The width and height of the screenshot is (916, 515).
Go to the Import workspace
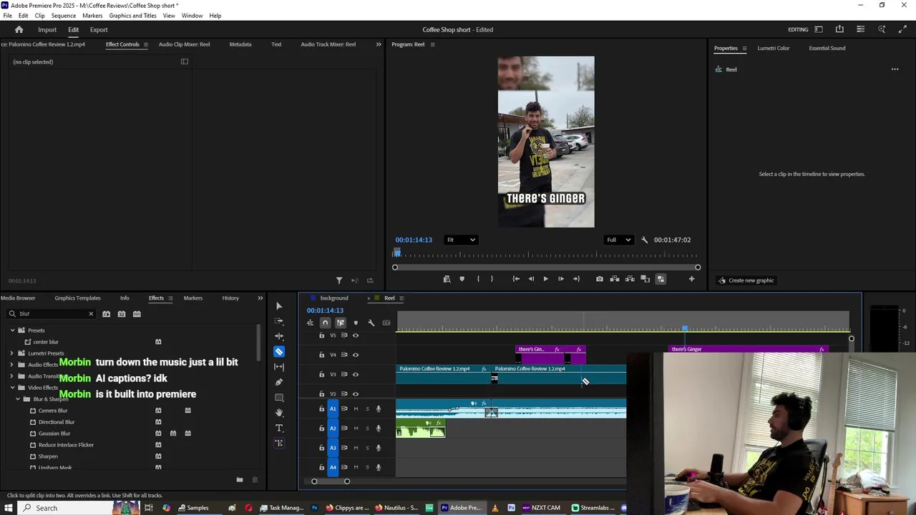[x=47, y=29]
